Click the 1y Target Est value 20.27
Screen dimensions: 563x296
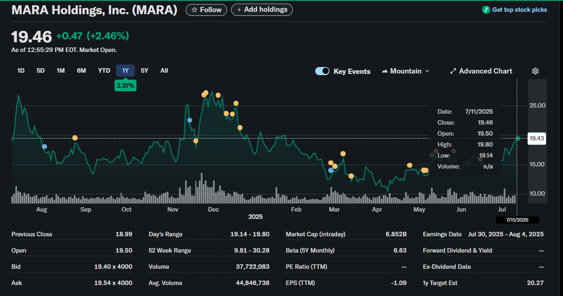click(x=535, y=283)
